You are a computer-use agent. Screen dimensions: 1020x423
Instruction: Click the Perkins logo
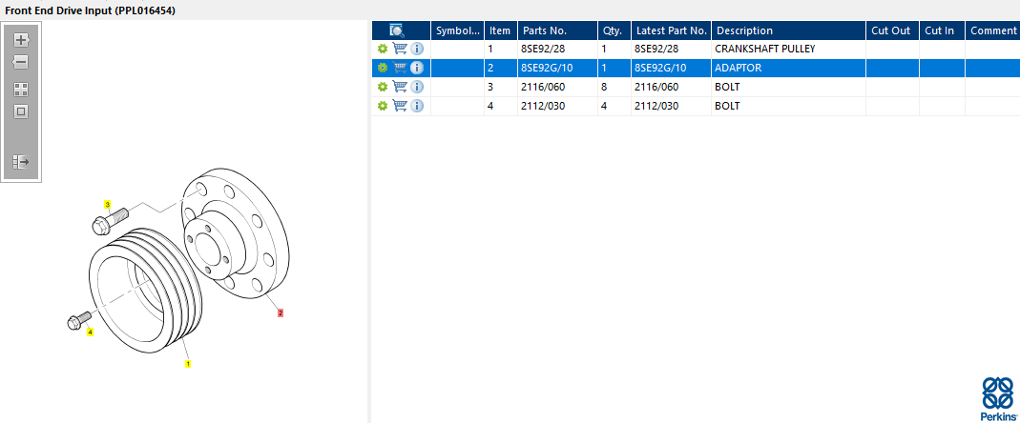click(997, 398)
